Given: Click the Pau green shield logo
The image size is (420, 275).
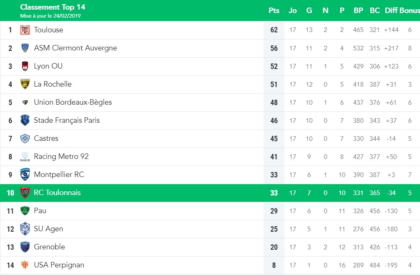Looking at the screenshot, I should pyautogui.click(x=25, y=211).
